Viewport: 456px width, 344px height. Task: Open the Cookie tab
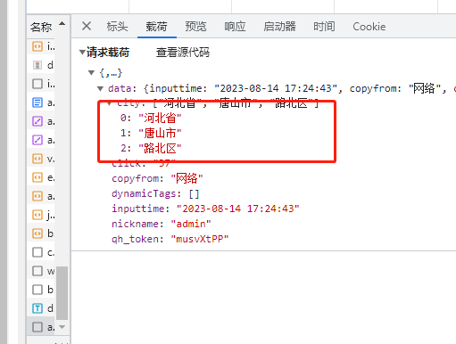coord(369,27)
